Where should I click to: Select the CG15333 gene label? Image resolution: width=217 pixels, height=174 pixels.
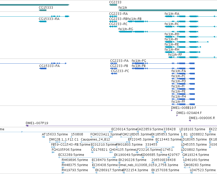tap(46, 8)
